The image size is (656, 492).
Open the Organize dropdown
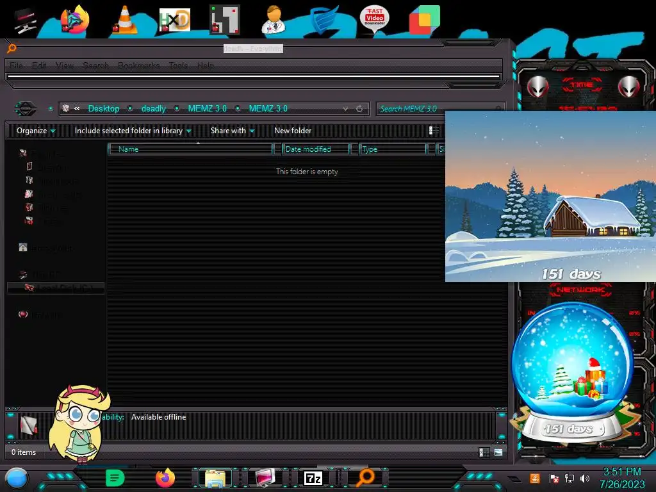(36, 131)
